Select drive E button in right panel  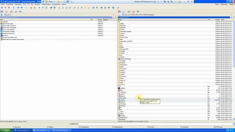tap(134, 11)
